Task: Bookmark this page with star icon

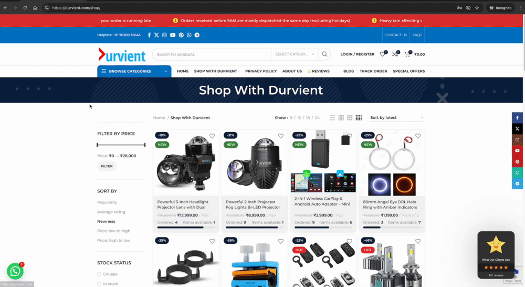Action: point(477,8)
